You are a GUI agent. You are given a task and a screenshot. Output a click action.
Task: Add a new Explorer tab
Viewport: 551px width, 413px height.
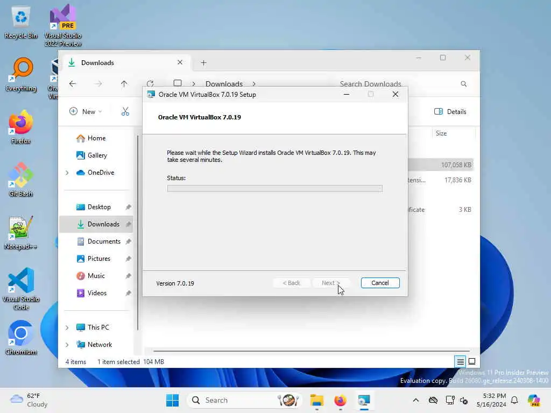(x=203, y=63)
